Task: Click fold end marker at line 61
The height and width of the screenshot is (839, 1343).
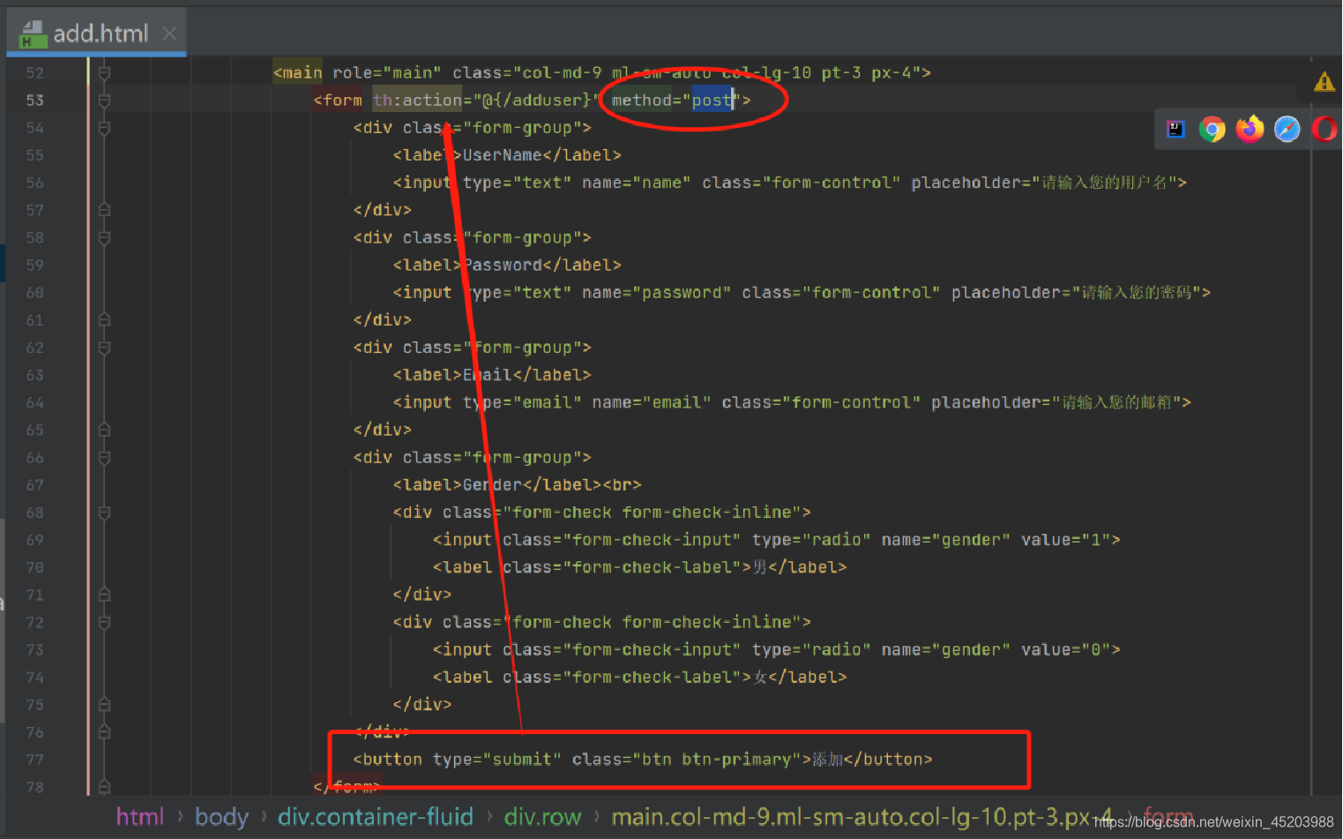Action: click(x=104, y=320)
